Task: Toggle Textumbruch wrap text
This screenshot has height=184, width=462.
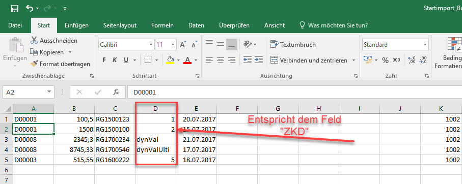Action: [x=293, y=45]
